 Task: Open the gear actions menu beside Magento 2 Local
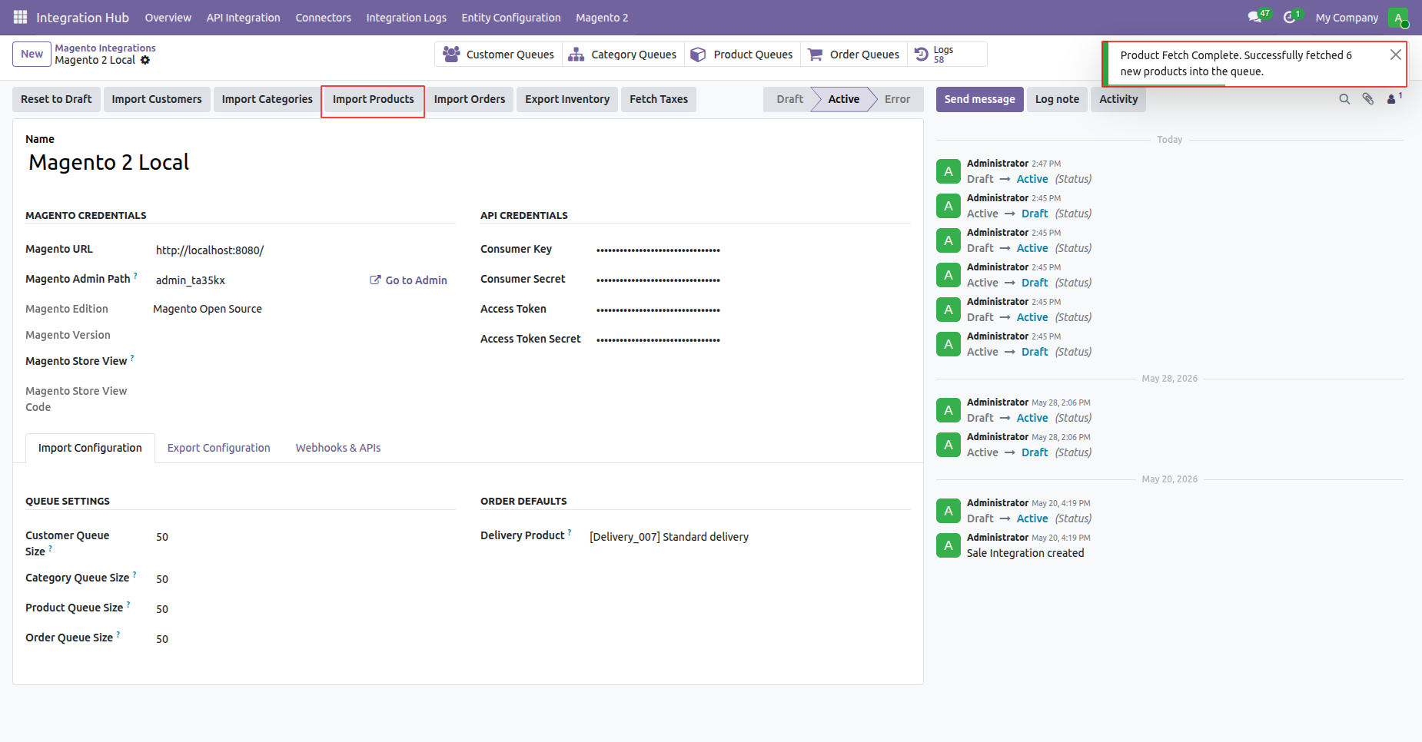[145, 60]
